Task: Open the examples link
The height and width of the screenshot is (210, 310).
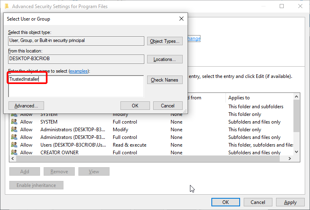Action: tap(79, 71)
